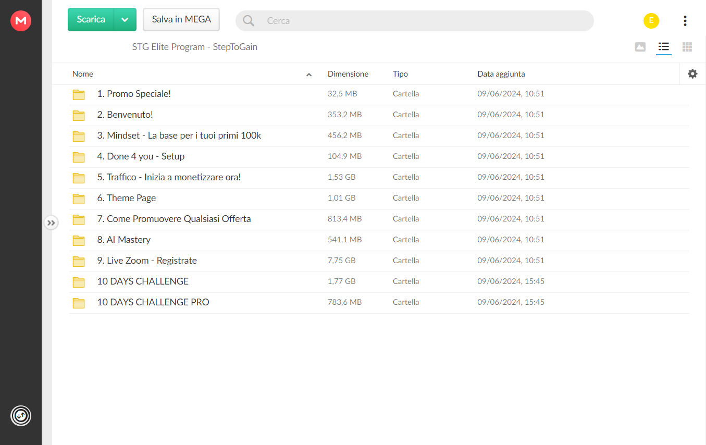This screenshot has width=706, height=445.
Task: Click the yellow E account avatar
Action: click(651, 21)
